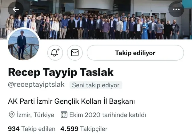Toggle the Takip ediliyor following button
Viewport: 192px width, 138px height.
135,53
